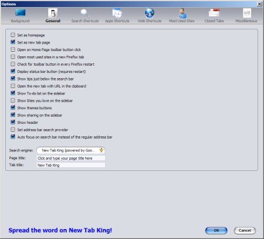
Task: Toggle Auto focus on search bar option
Action: point(13,137)
